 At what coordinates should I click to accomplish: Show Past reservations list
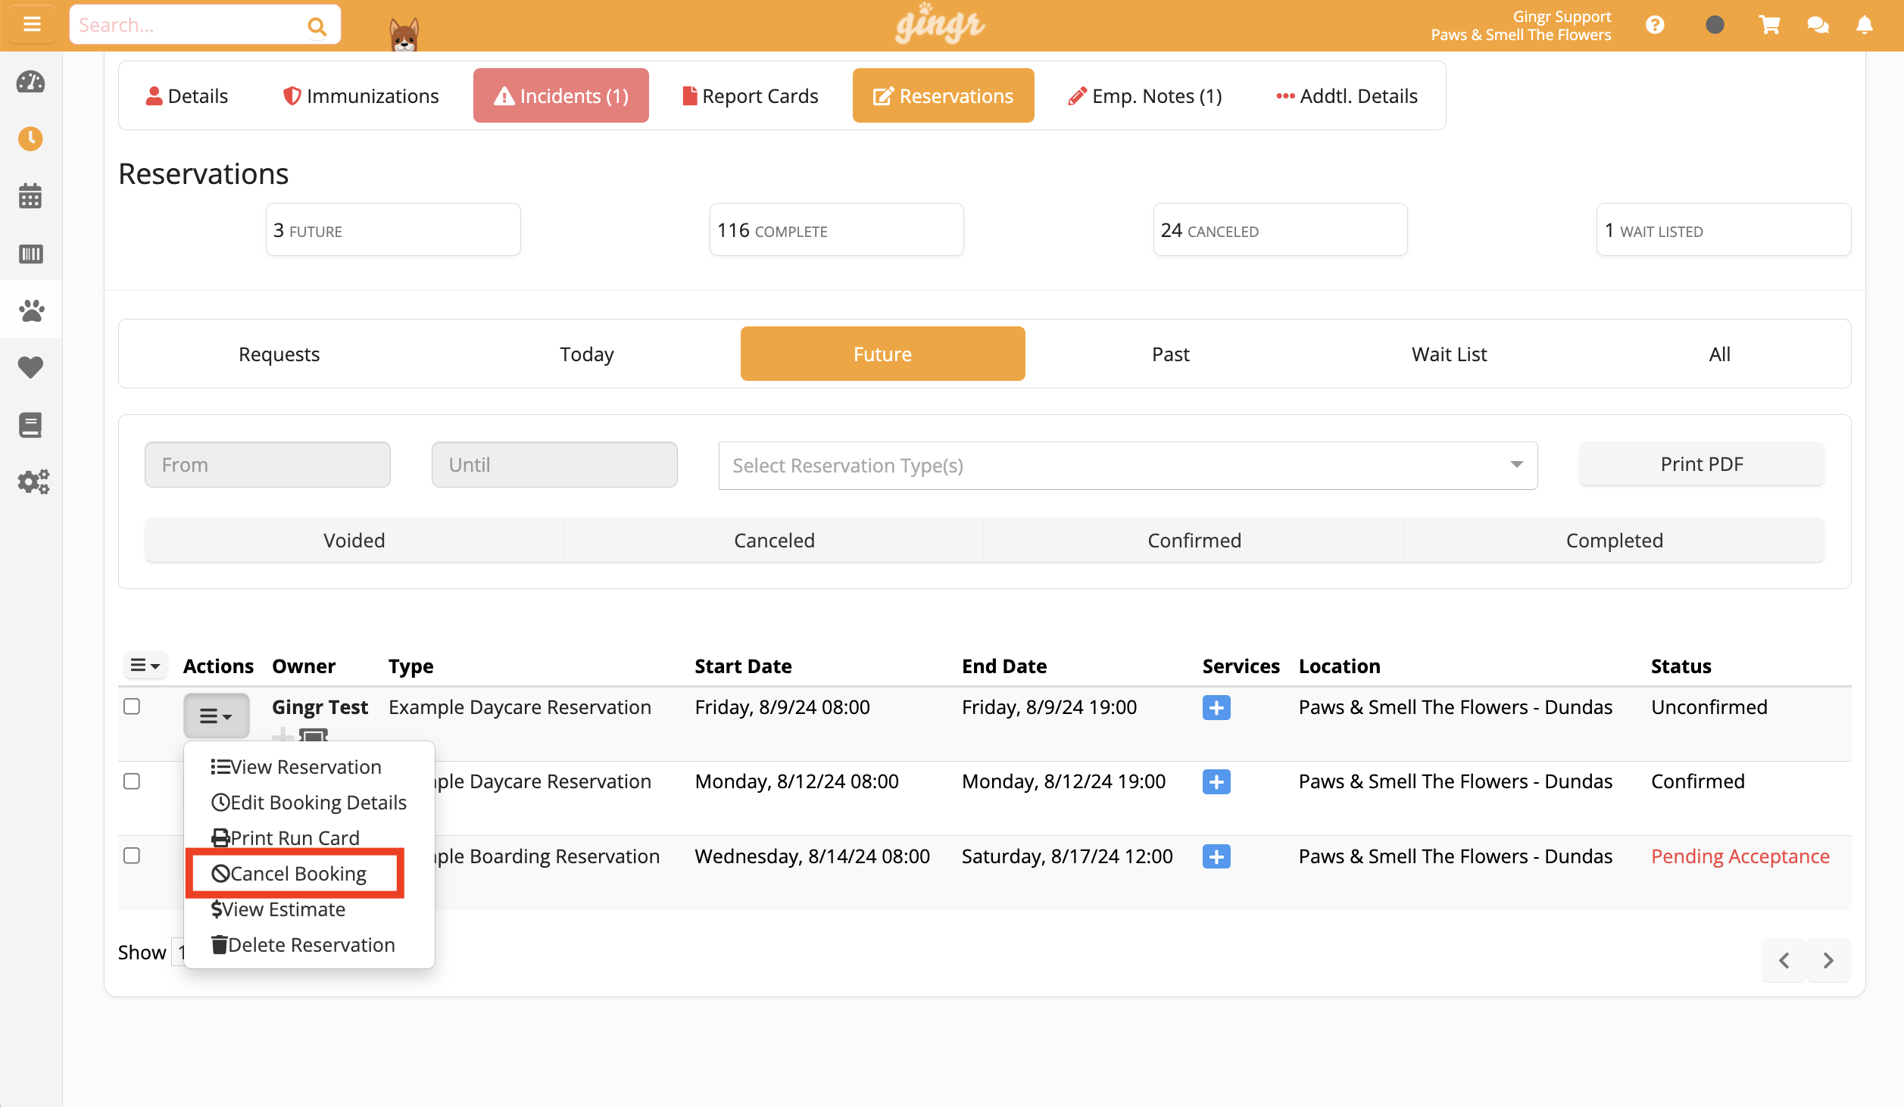(x=1170, y=354)
